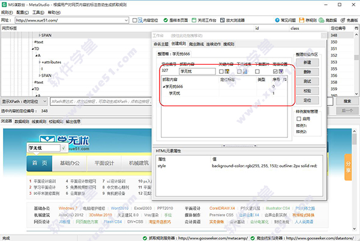Click the column picker icon in workbench table header
360x241 pixels.
285,80
